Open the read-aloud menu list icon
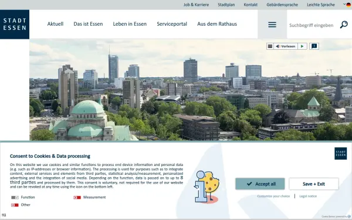 pyautogui.click(x=270, y=46)
